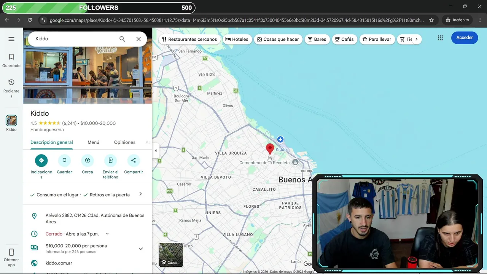
Task: Open the Google Maps hamburger menu
Action: point(11,39)
